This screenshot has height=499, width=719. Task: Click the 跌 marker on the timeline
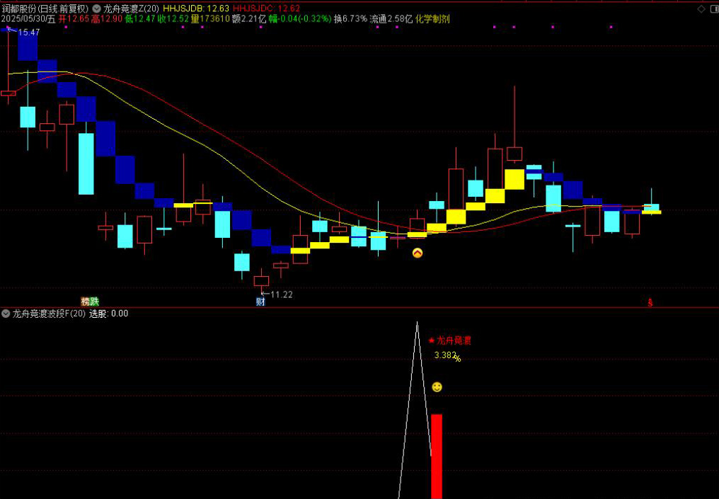coord(94,302)
